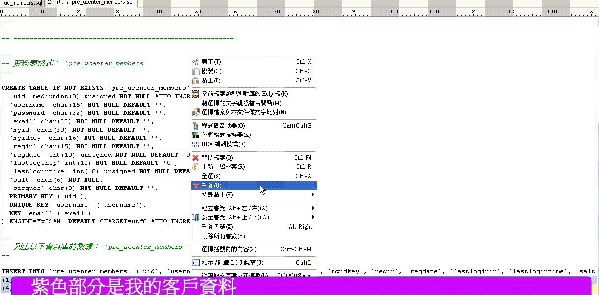The width and height of the screenshot is (599, 295).
Task: Click the CREATE TABLE IF NOT EXISTS line
Action: pos(96,88)
